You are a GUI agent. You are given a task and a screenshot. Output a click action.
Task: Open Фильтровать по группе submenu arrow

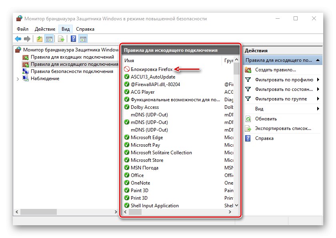coord(318,99)
